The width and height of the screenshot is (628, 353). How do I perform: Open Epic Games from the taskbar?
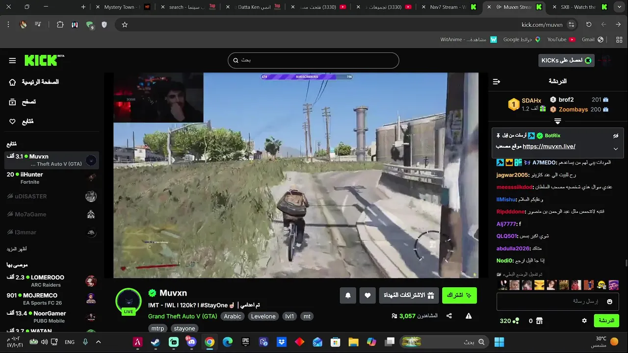(246, 342)
